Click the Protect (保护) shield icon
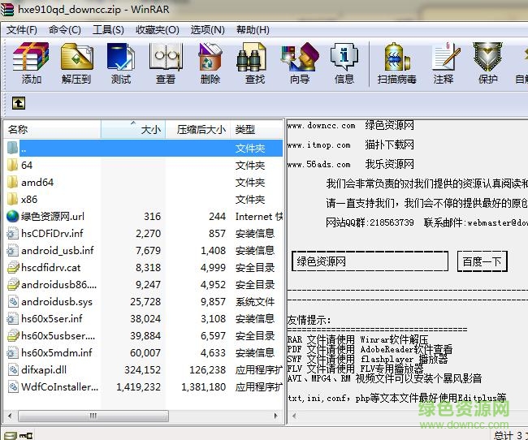The image size is (528, 440). [x=487, y=57]
